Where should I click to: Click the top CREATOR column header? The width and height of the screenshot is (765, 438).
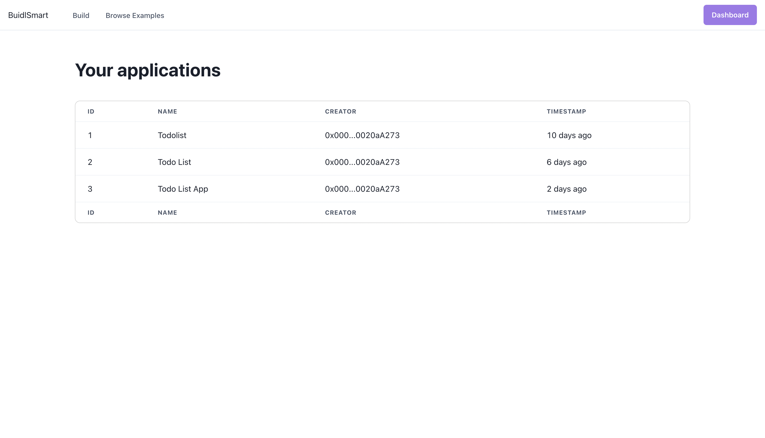coord(340,112)
